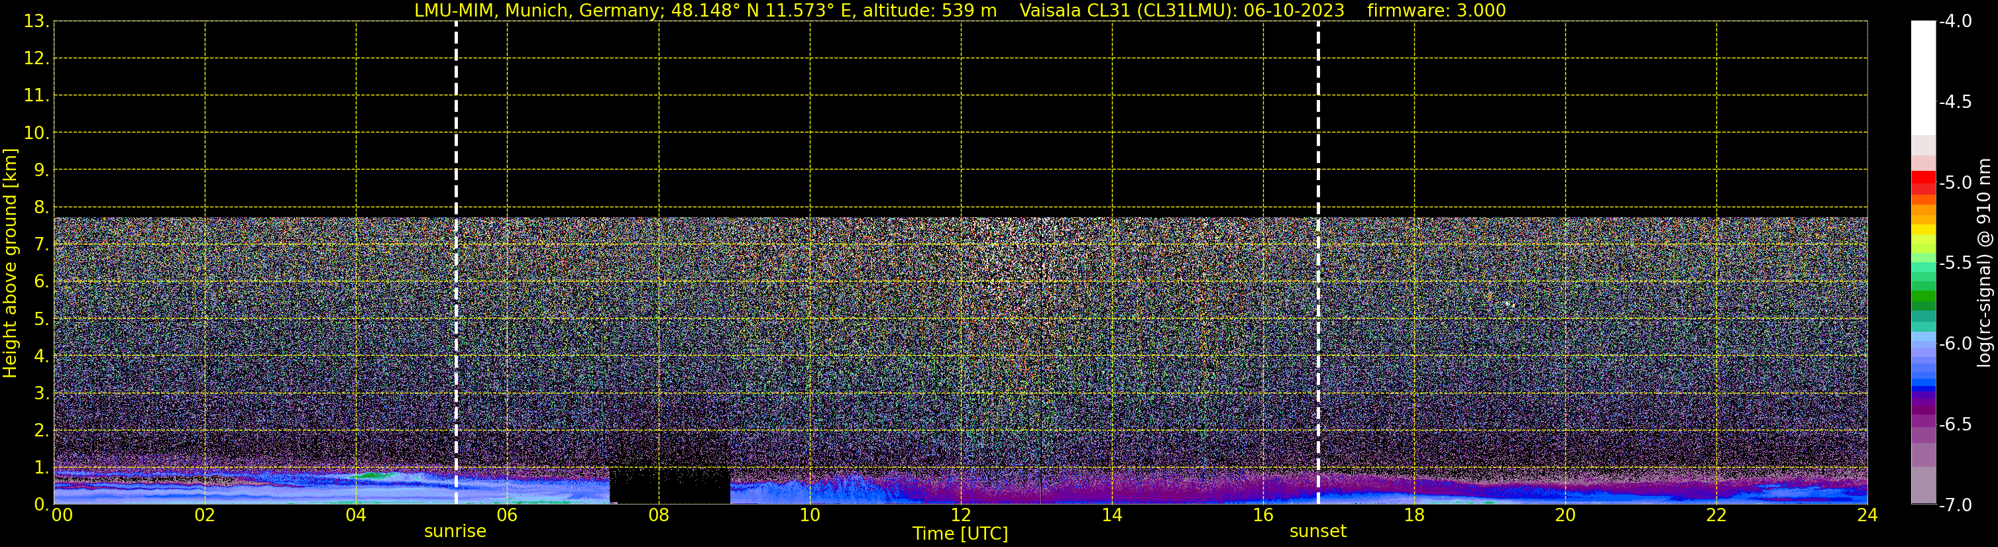Click the -7.0 colorbar label
The width and height of the screenshot is (1998, 547).
[x=1956, y=505]
